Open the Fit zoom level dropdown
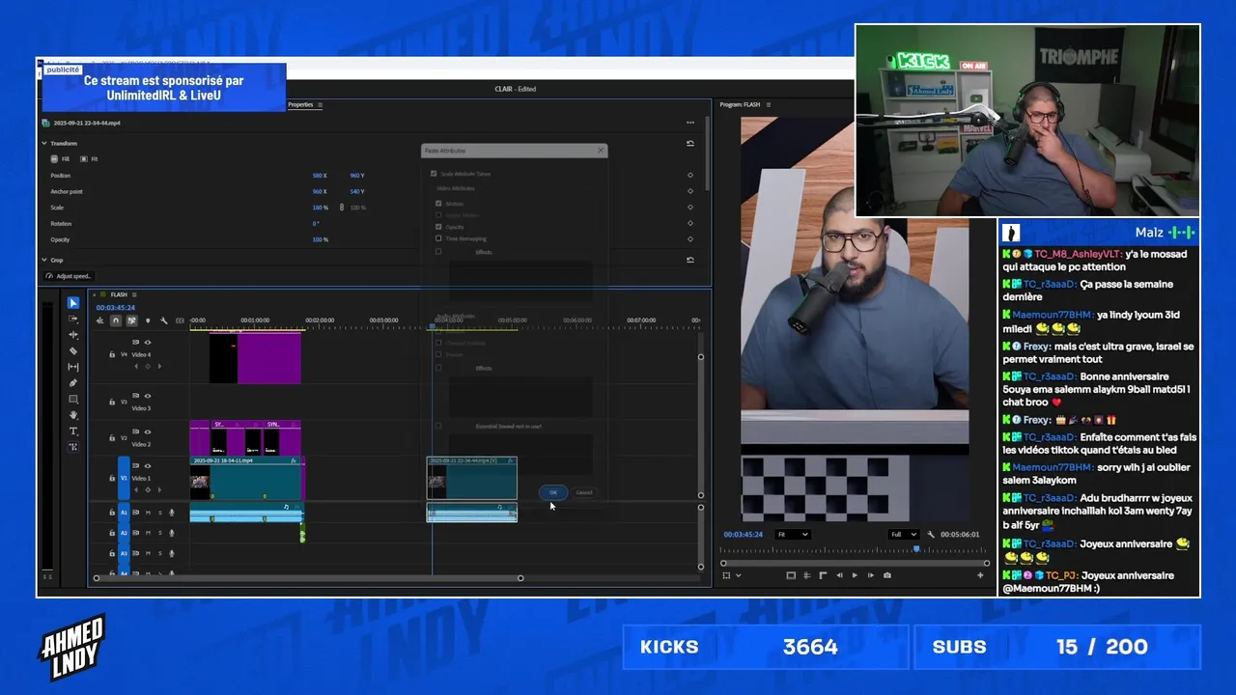 [x=792, y=534]
